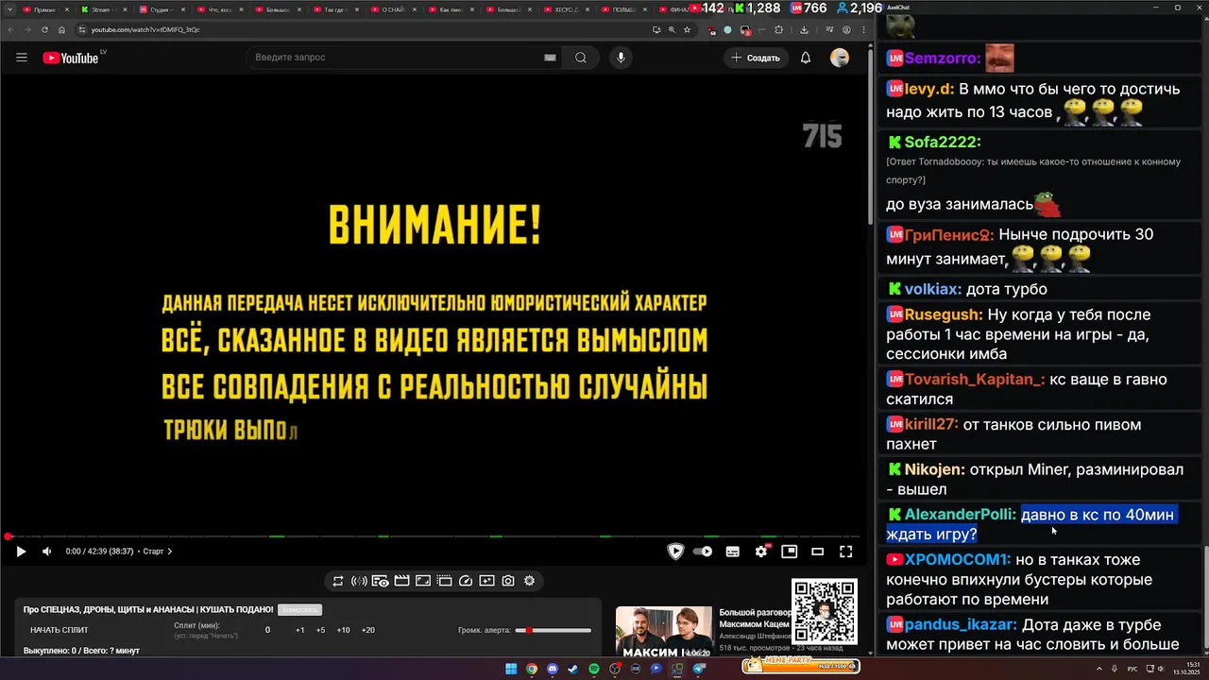Open browser downloads icon
1209x680 pixels.
point(804,29)
